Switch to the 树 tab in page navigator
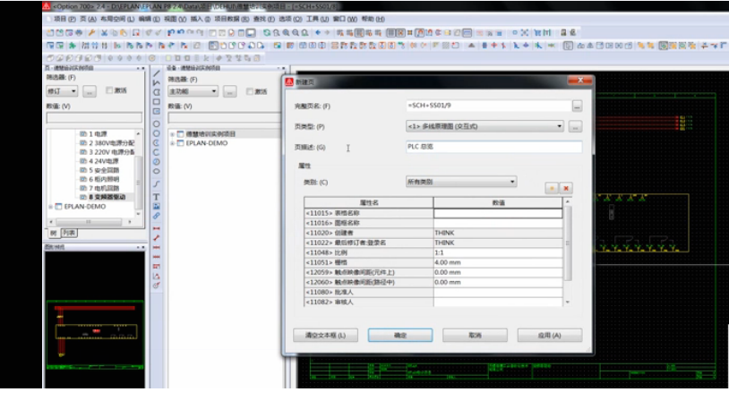The width and height of the screenshot is (729, 409). [53, 233]
